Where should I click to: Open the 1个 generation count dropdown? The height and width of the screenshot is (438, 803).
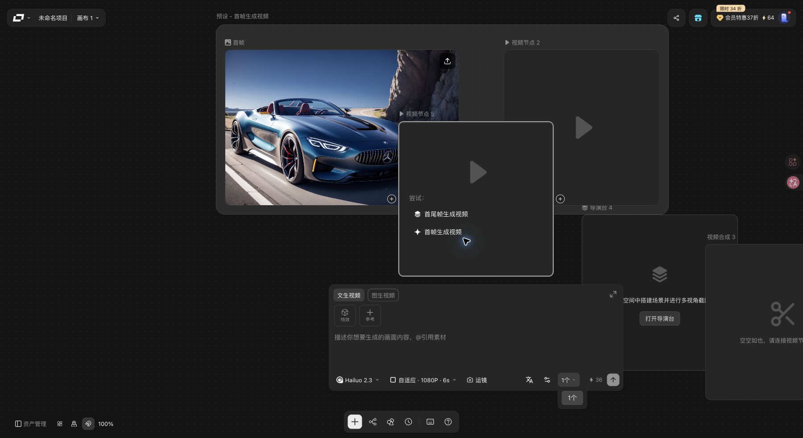[x=568, y=380]
